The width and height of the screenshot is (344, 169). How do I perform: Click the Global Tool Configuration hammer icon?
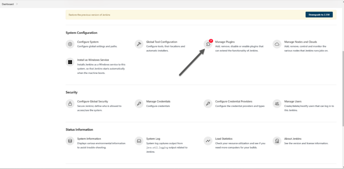tap(139, 44)
